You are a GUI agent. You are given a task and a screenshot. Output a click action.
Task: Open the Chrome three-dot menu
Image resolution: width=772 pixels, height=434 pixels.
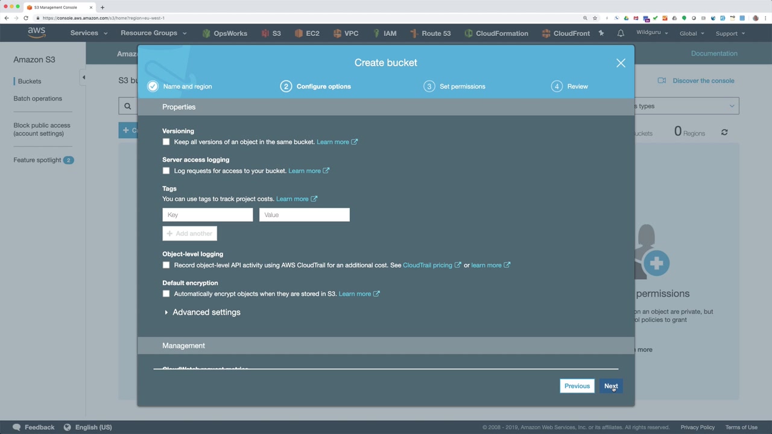click(x=765, y=18)
